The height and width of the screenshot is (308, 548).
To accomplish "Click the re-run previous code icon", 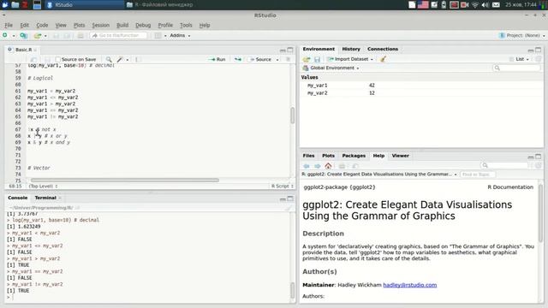I will (x=238, y=59).
